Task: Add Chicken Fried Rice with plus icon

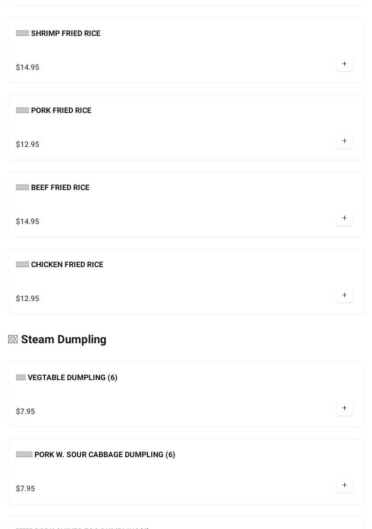Action: [344, 295]
